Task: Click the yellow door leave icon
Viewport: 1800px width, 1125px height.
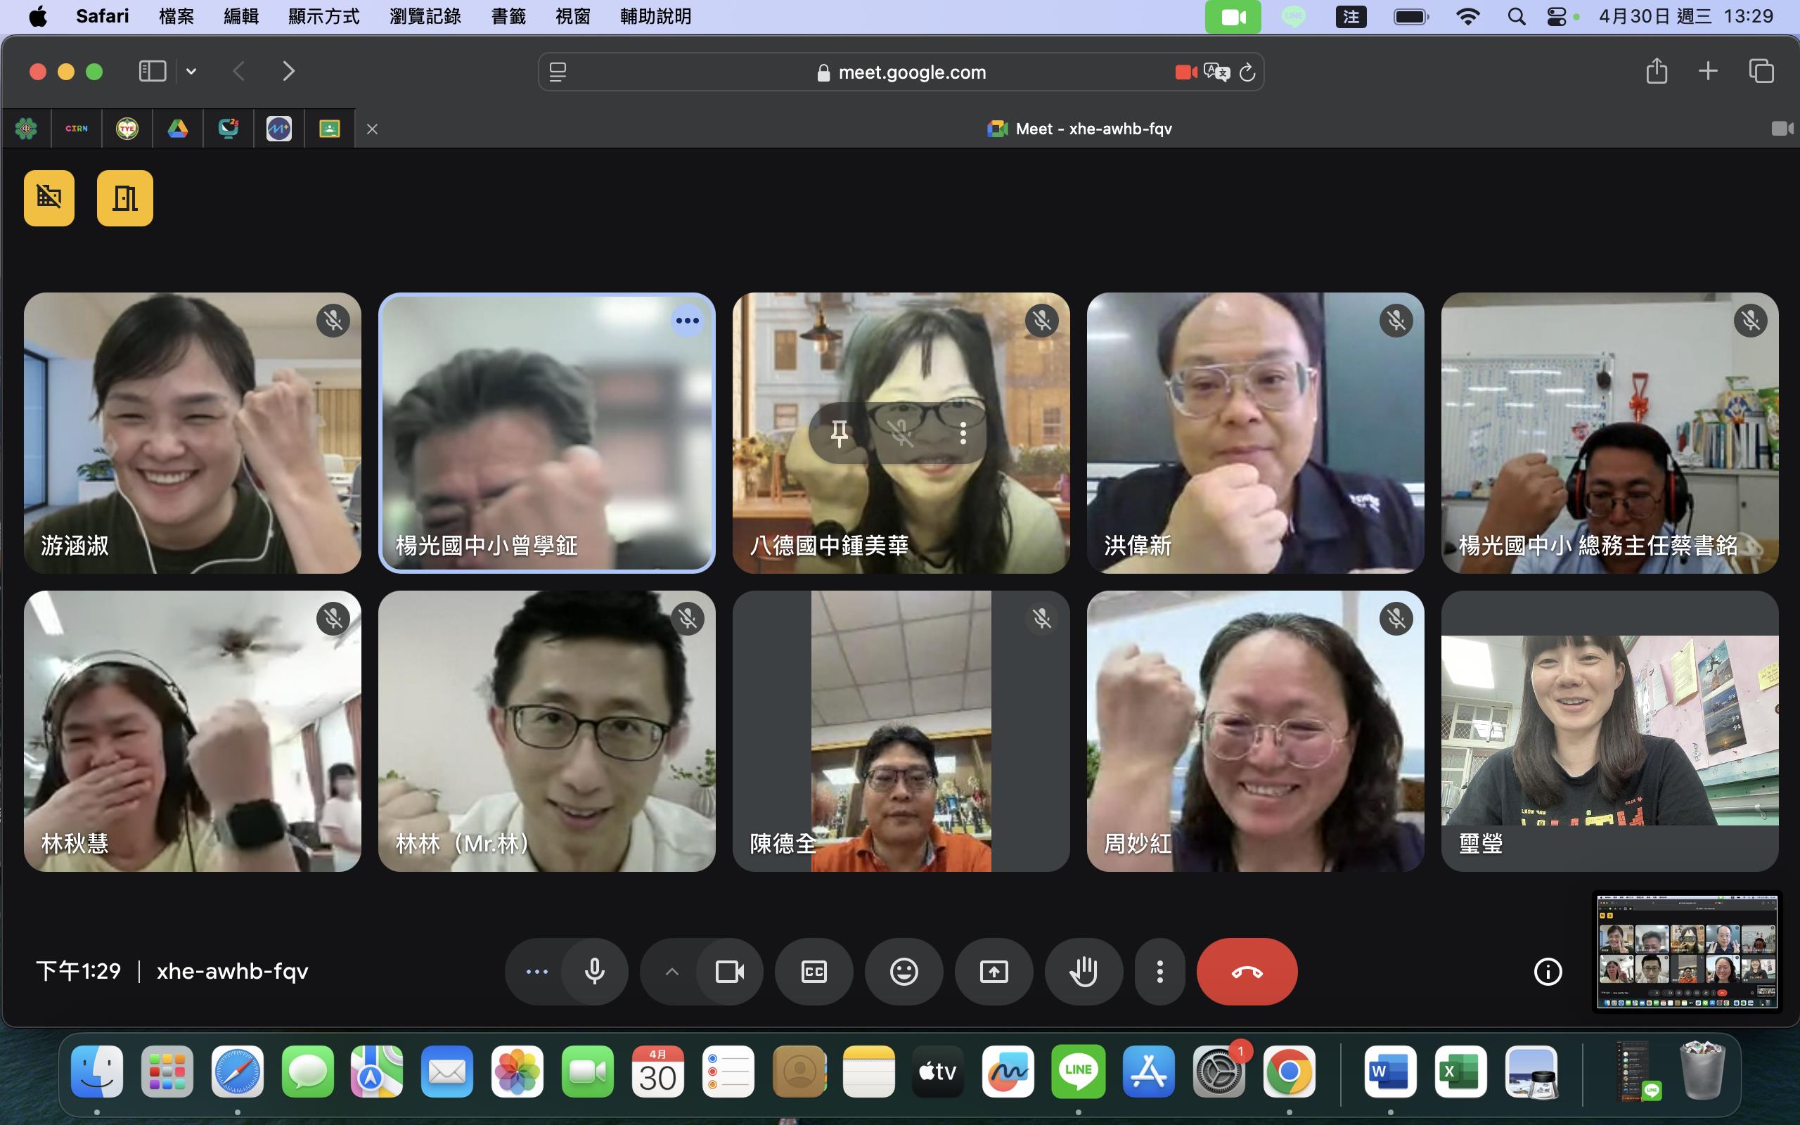Action: (x=125, y=198)
